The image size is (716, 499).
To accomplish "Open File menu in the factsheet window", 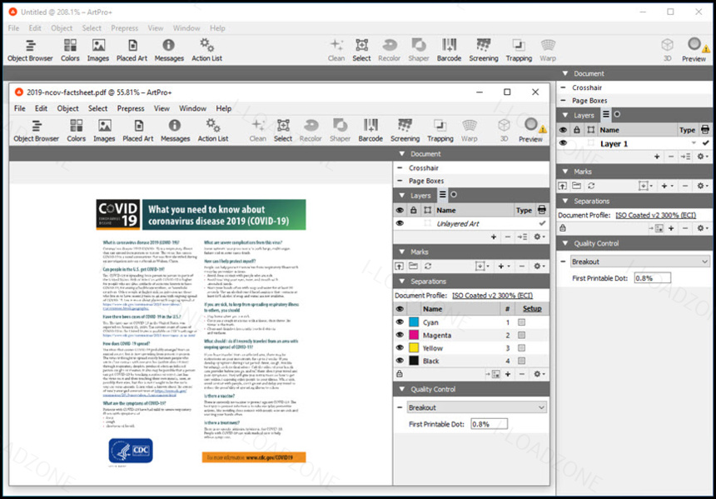I will coord(20,108).
